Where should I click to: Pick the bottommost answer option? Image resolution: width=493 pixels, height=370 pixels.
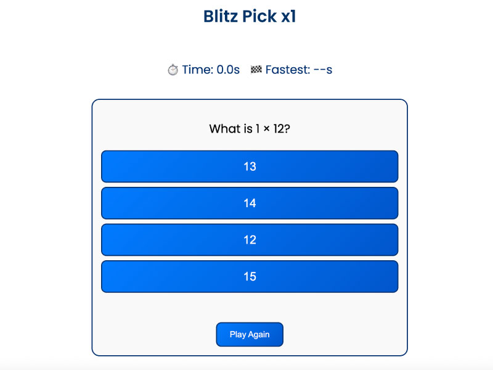[x=250, y=276]
